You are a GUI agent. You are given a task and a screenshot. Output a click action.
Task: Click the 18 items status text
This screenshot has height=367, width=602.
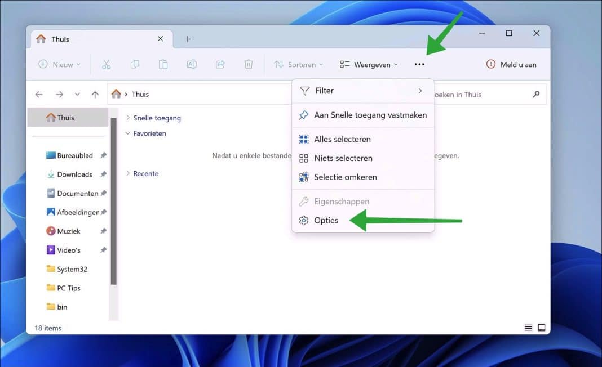(48, 328)
